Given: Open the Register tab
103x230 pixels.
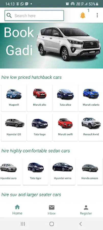Looking at the screenshot, I should click(x=86, y=210).
